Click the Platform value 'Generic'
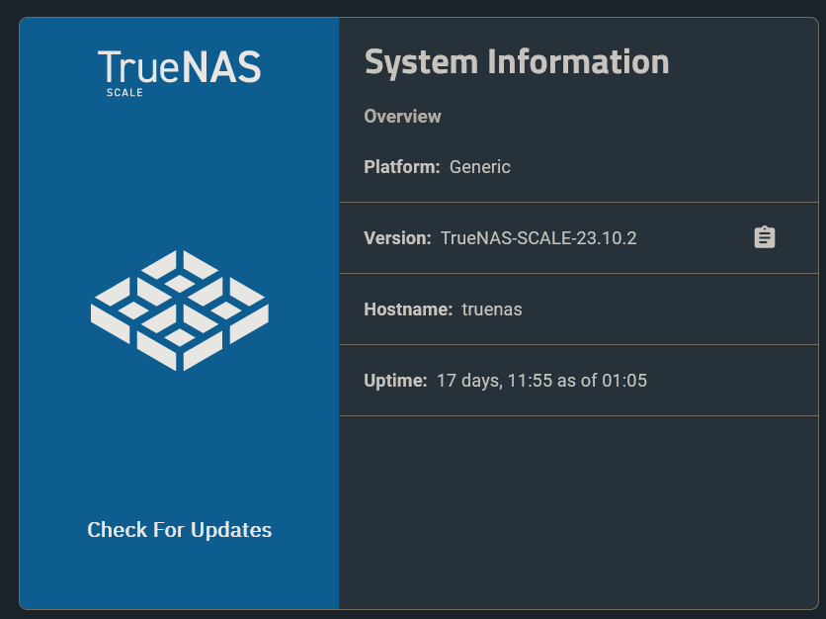 [480, 167]
